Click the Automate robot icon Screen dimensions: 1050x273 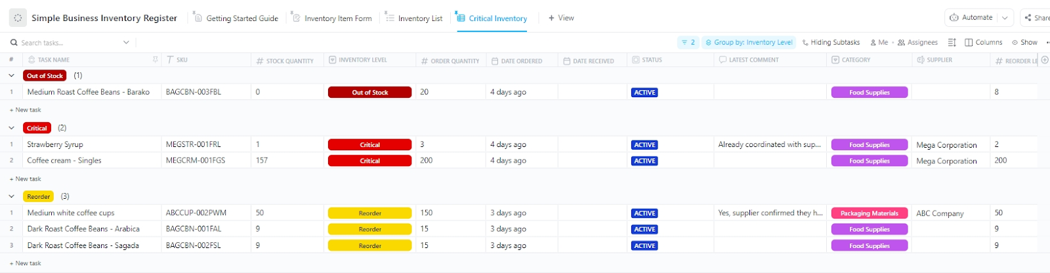[x=954, y=18]
